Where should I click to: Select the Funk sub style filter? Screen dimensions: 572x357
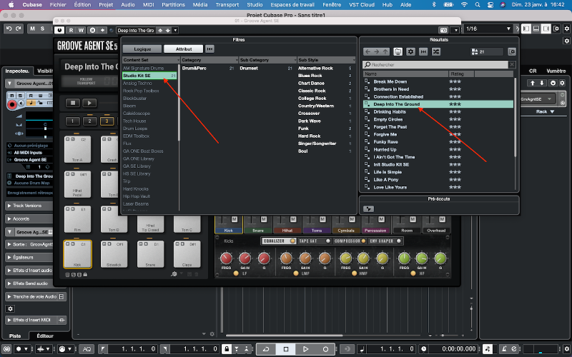point(303,129)
